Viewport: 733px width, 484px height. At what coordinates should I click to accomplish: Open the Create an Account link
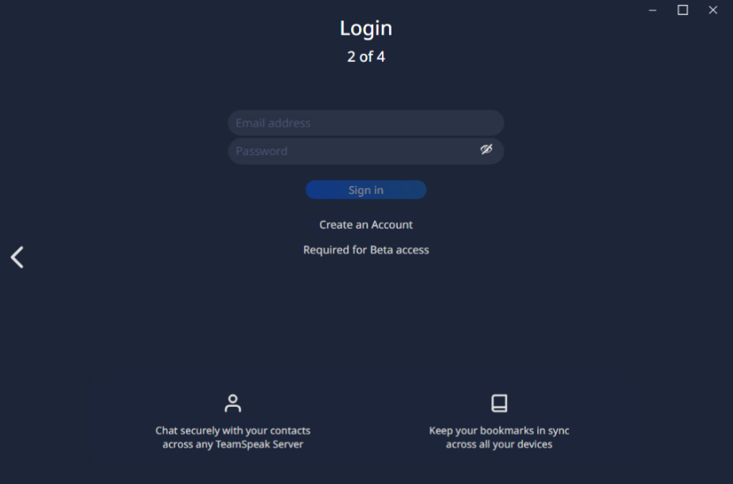[366, 225]
